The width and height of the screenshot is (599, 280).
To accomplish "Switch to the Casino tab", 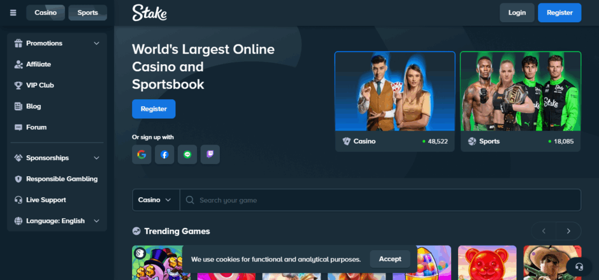I will pyautogui.click(x=46, y=13).
